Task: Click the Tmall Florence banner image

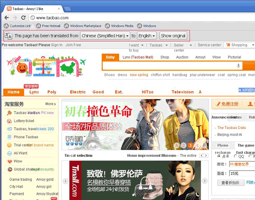Action: [x=135, y=181]
